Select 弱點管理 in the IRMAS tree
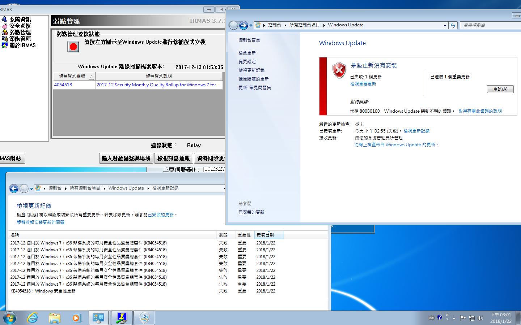Screen dimensions: 521x325 click(x=20, y=32)
